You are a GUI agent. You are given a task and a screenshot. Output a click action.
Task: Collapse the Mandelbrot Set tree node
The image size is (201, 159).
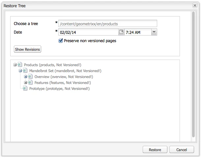tap(20, 71)
